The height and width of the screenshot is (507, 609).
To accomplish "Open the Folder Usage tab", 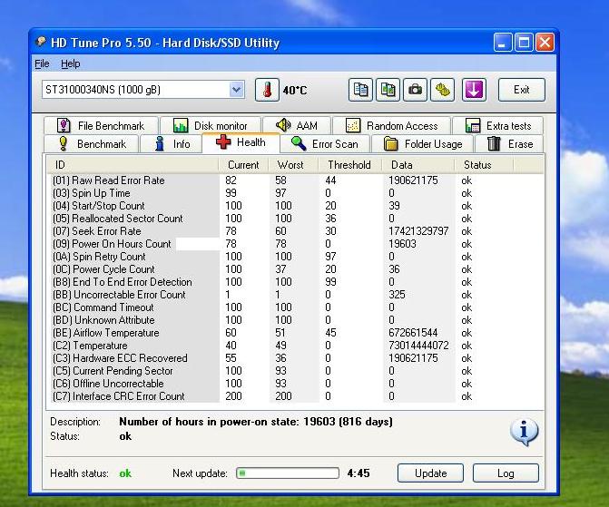I will (423, 144).
